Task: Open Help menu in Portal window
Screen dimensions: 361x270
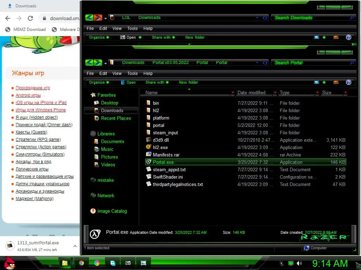Action: pos(148,73)
